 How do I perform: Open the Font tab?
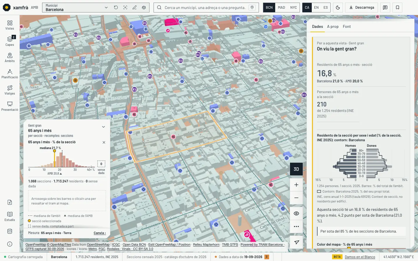(x=347, y=26)
